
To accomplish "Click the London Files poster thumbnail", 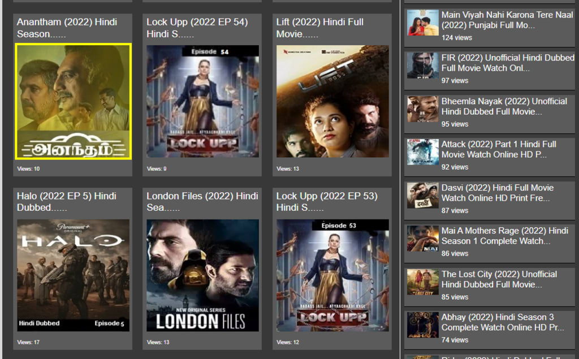I will 203,275.
